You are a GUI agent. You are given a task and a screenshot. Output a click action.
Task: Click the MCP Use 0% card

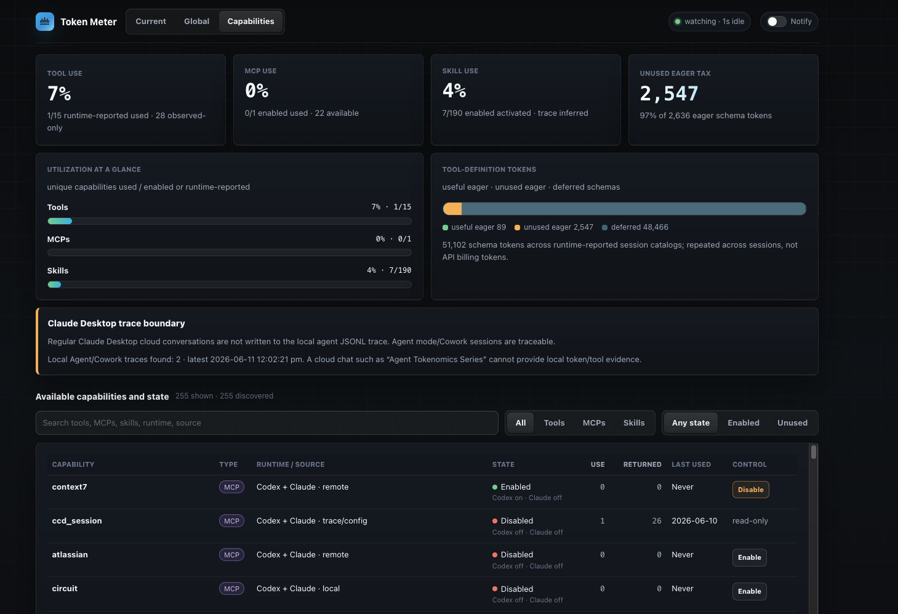click(x=328, y=100)
